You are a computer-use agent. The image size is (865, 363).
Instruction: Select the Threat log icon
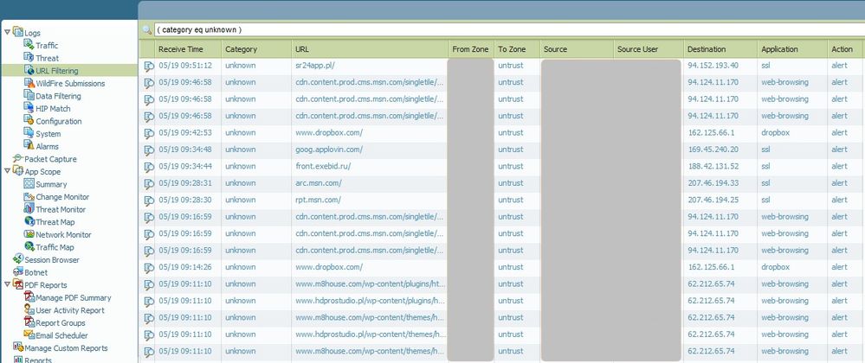click(29, 58)
